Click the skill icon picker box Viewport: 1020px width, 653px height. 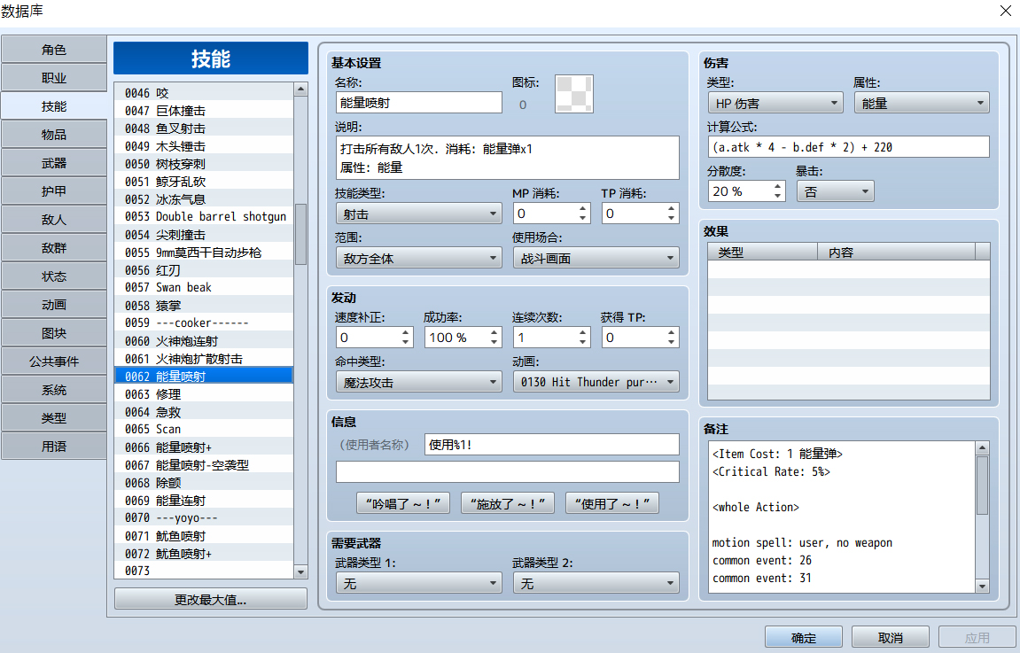coord(573,94)
